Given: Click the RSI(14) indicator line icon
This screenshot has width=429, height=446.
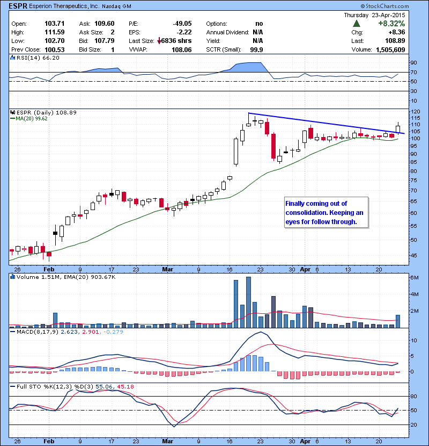Looking at the screenshot, I should (x=12, y=57).
